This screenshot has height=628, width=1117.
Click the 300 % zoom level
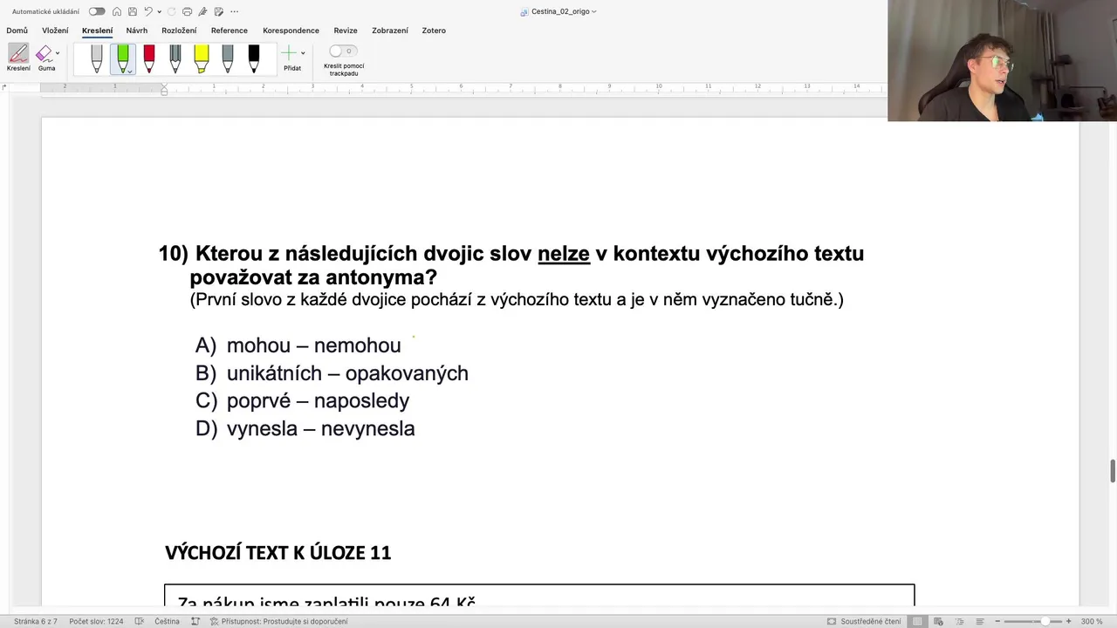[1092, 621]
